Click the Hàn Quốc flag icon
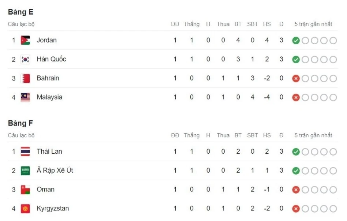This screenshot has width=347, height=221. tap(25, 59)
